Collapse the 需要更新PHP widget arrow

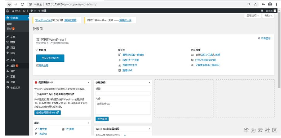[x=88, y=82]
